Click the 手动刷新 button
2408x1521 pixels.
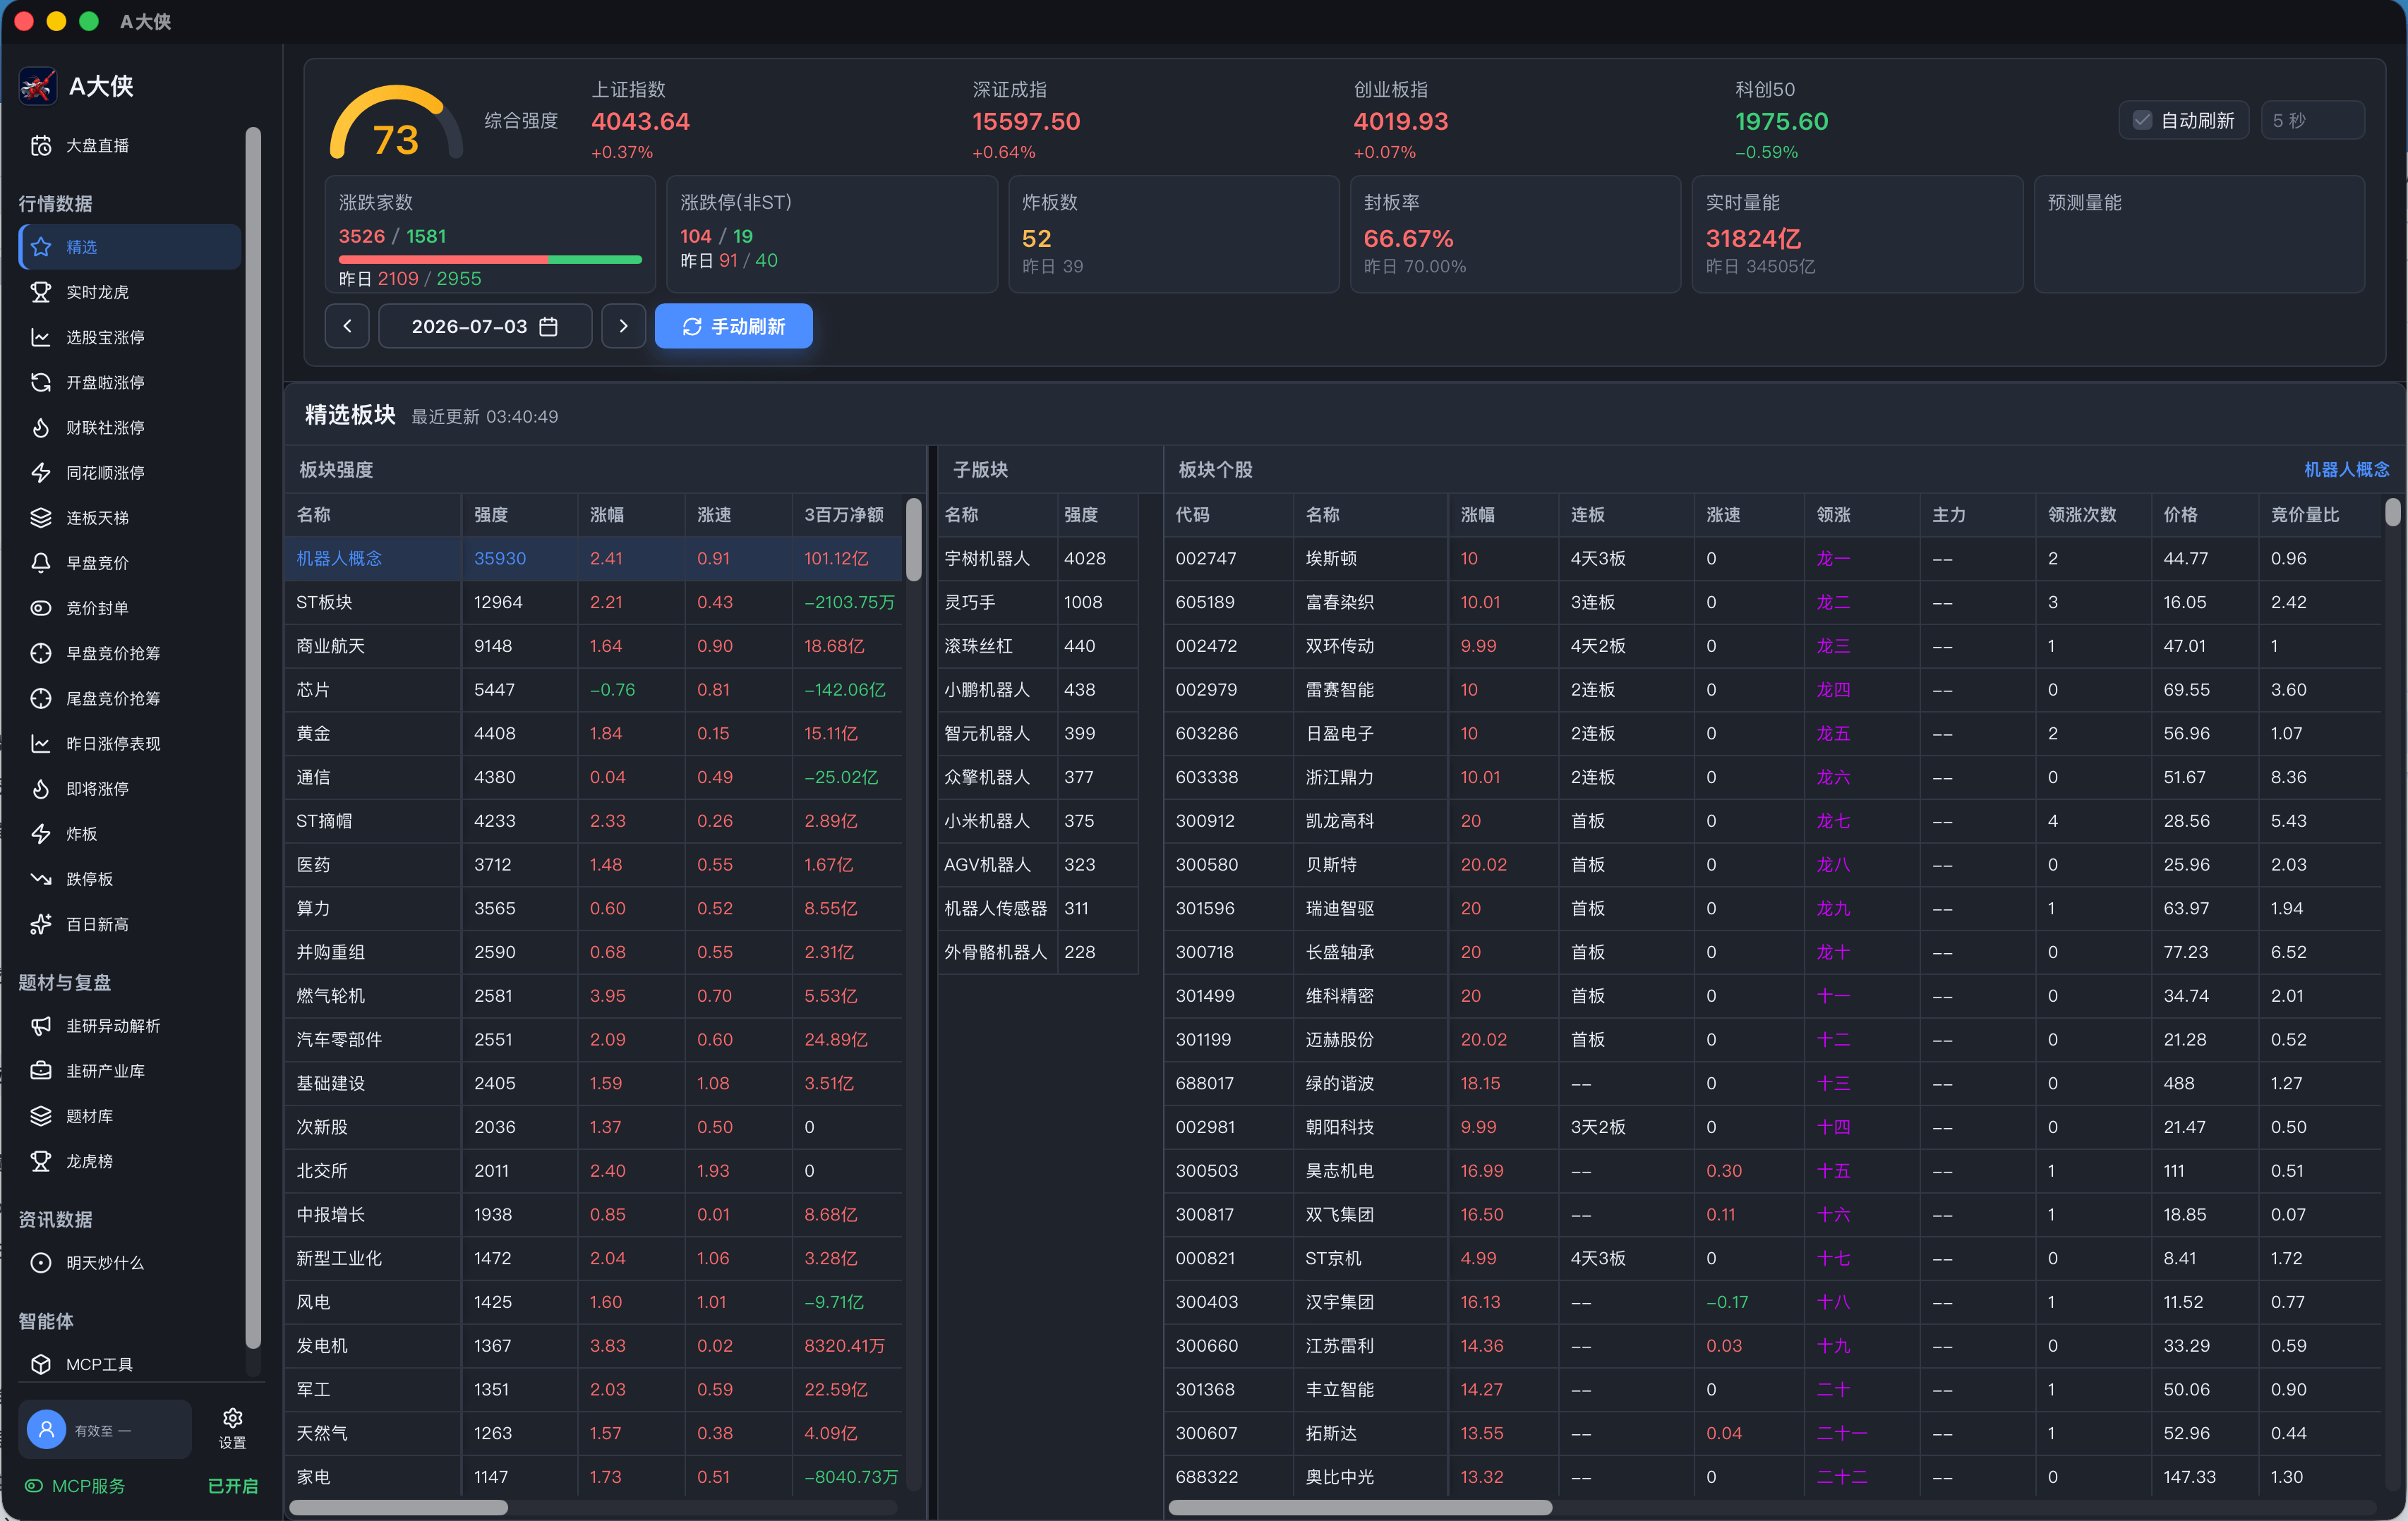(733, 326)
